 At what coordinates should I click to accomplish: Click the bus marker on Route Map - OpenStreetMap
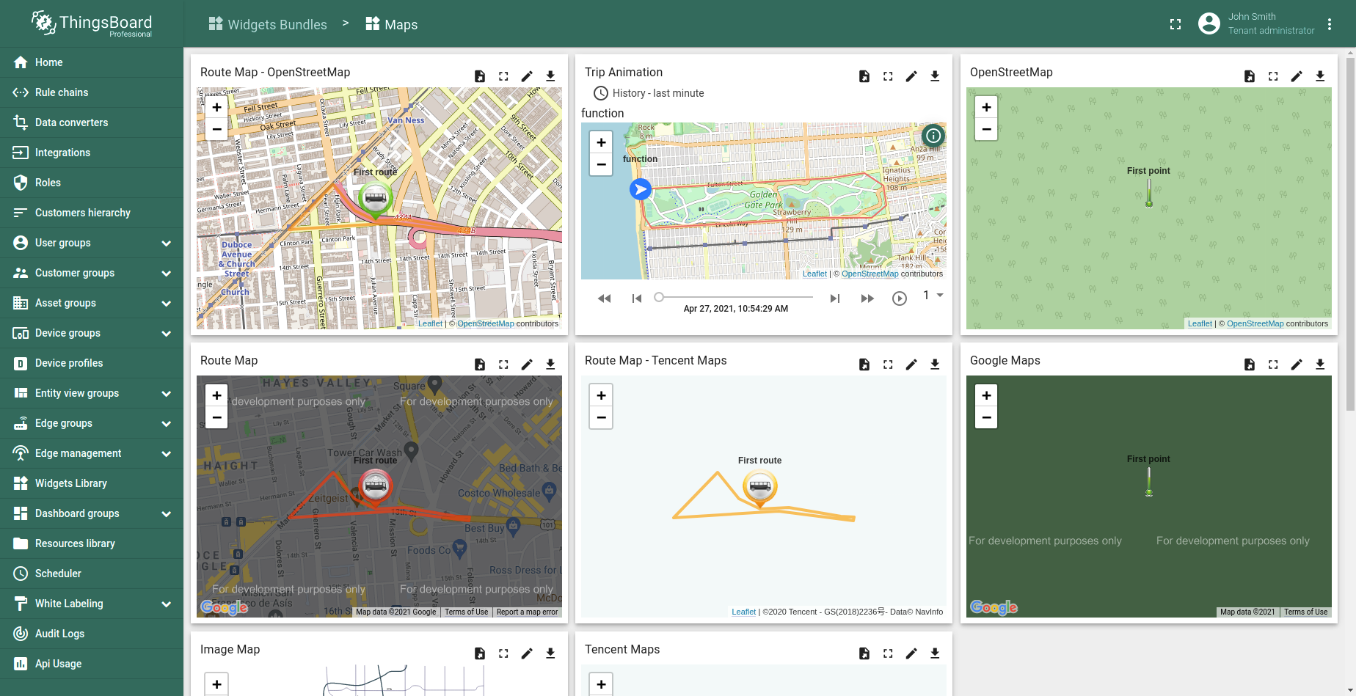[x=376, y=198]
